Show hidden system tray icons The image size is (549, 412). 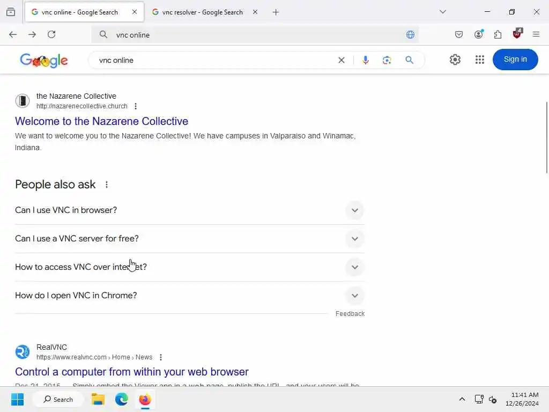point(462,399)
